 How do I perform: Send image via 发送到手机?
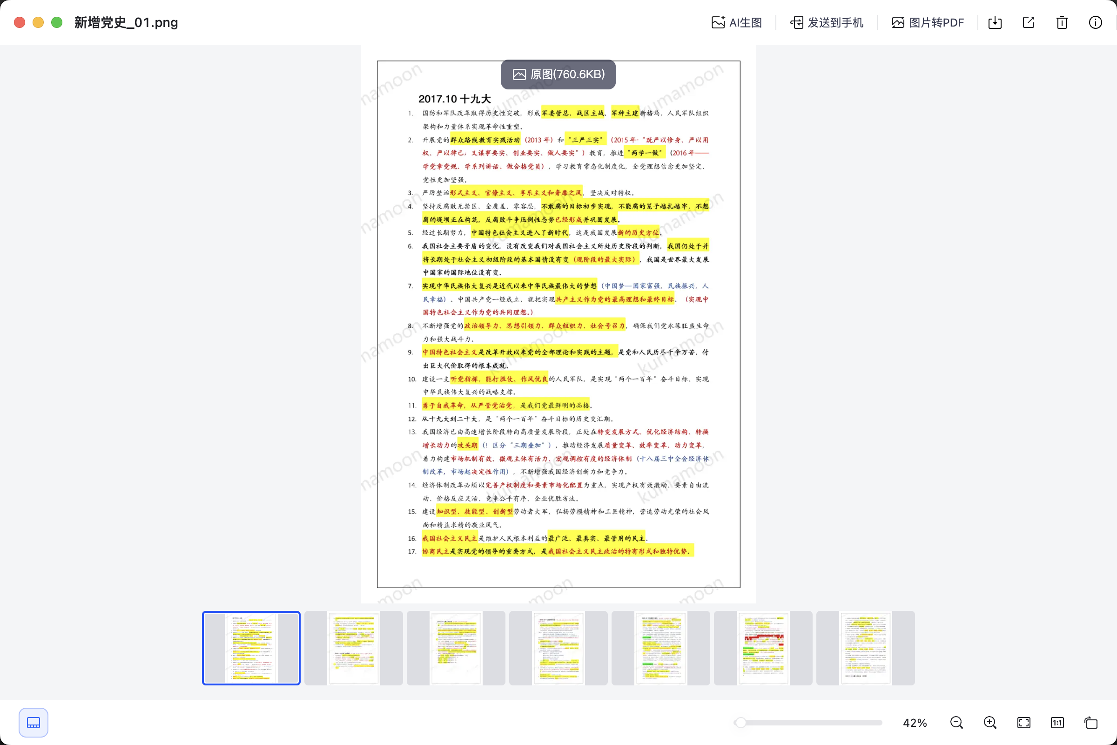(827, 22)
